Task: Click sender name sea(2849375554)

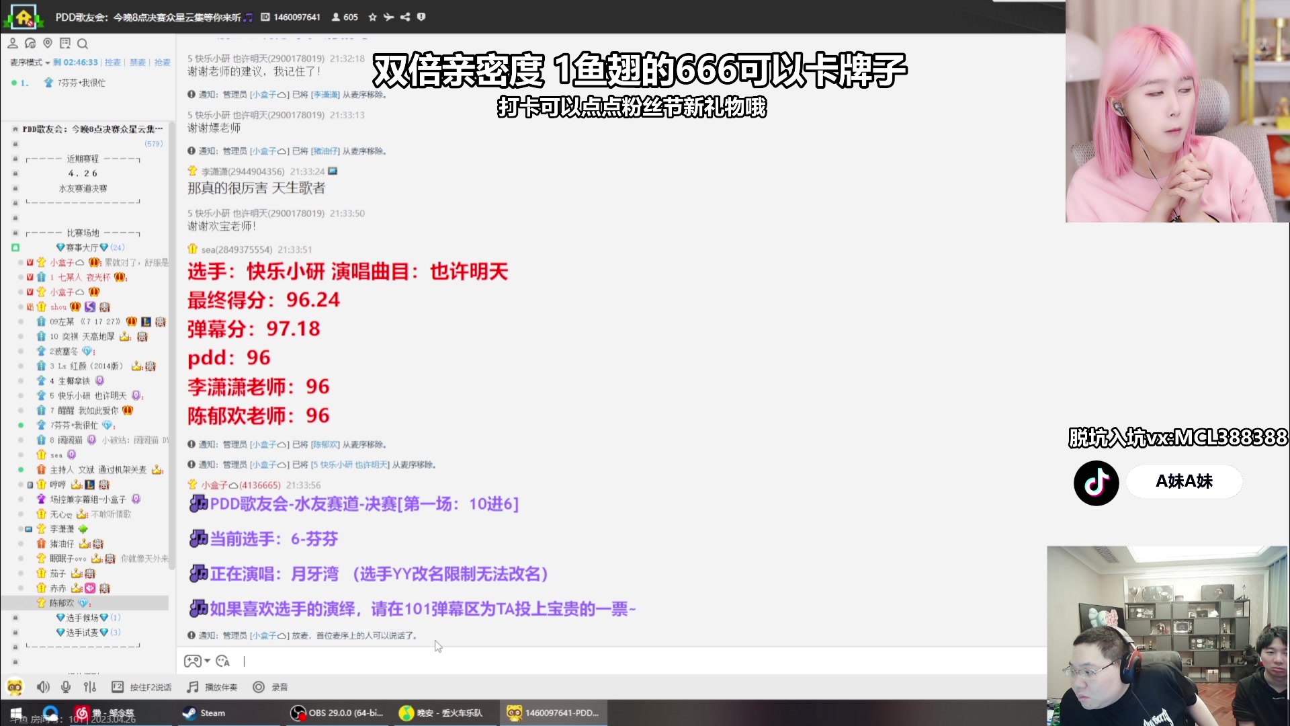Action: (236, 249)
